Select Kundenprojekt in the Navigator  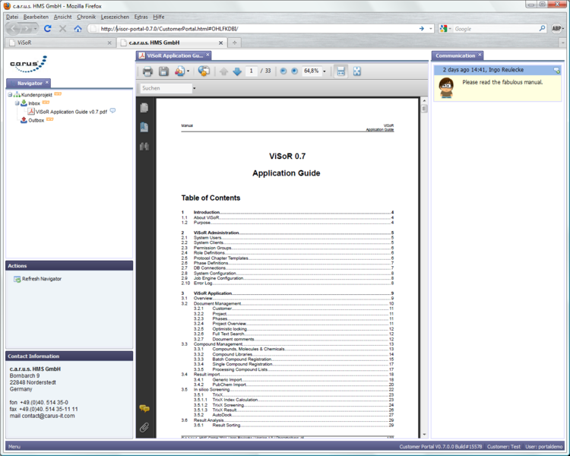click(36, 95)
